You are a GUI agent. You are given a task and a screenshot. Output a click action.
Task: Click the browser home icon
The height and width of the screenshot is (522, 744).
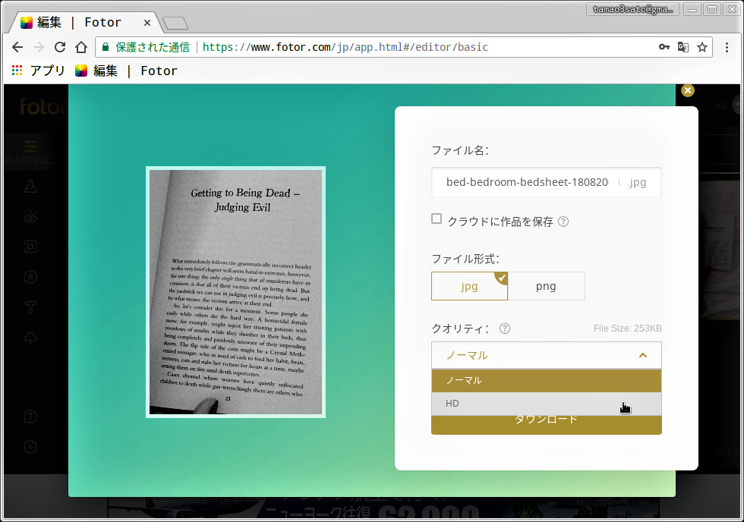point(81,47)
